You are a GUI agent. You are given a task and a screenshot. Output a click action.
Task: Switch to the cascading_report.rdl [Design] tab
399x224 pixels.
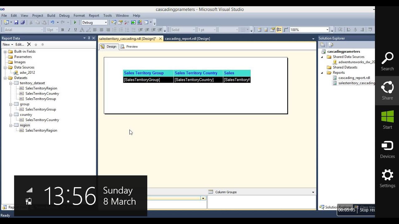coord(187,39)
